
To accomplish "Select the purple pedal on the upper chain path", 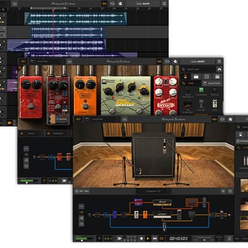I will [138, 202].
